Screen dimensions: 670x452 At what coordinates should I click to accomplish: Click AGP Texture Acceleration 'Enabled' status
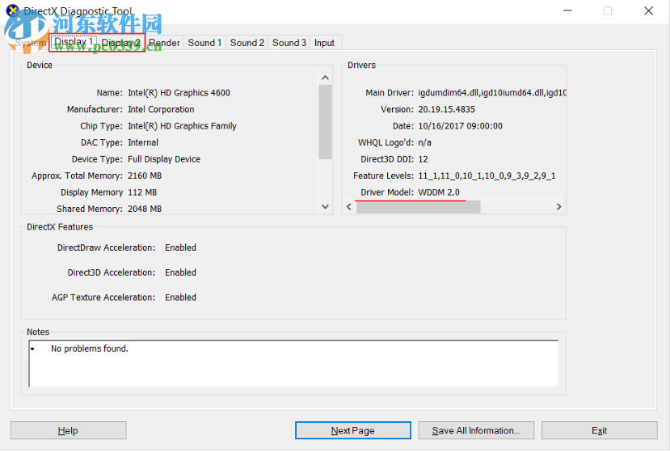coord(181,298)
